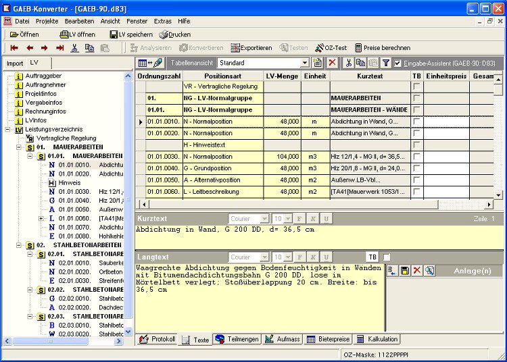The image size is (507, 362).
Task: Click the Exportieren button
Action: (x=251, y=48)
